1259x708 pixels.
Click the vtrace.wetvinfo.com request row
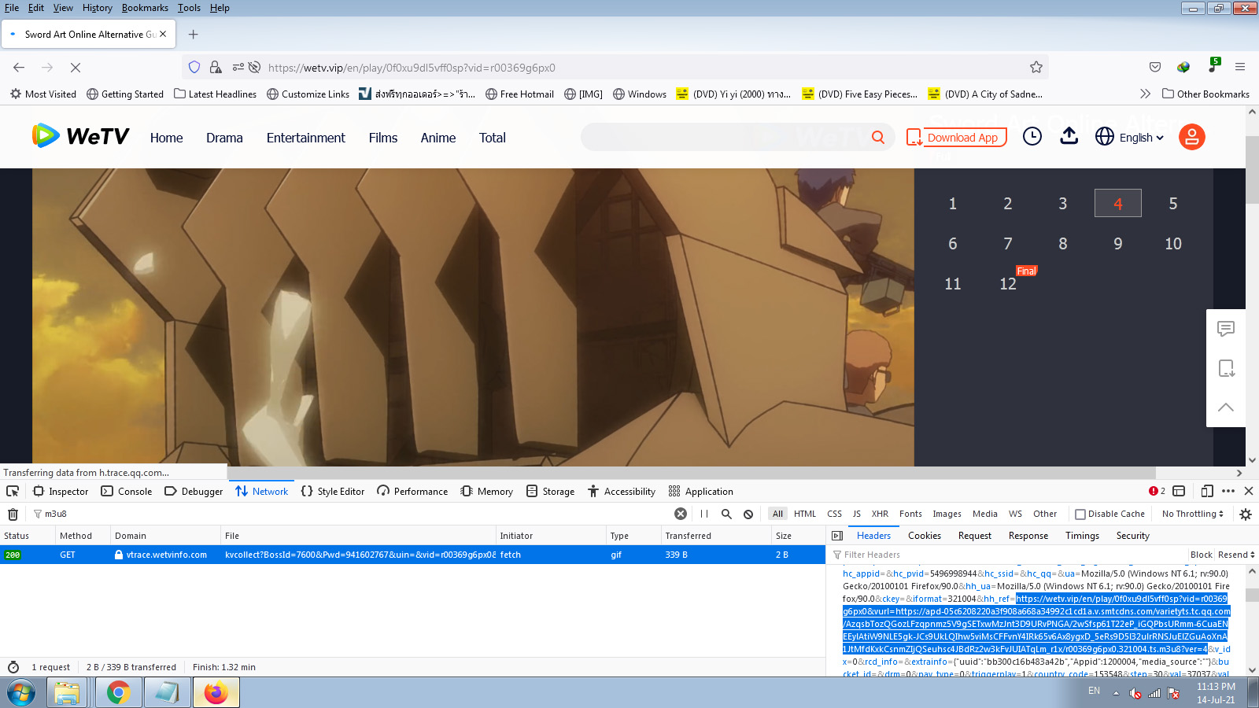tap(412, 555)
